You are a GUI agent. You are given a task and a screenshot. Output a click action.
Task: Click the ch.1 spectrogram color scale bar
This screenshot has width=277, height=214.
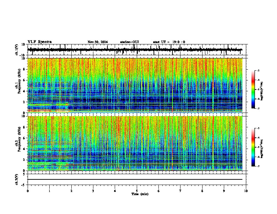point(253,90)
